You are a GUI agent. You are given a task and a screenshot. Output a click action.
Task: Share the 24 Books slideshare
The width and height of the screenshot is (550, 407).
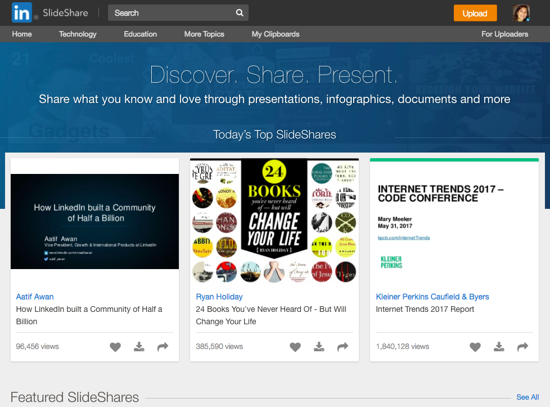coord(342,347)
